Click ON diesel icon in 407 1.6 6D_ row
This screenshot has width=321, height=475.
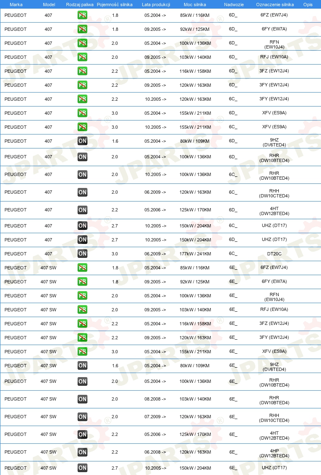82,141
